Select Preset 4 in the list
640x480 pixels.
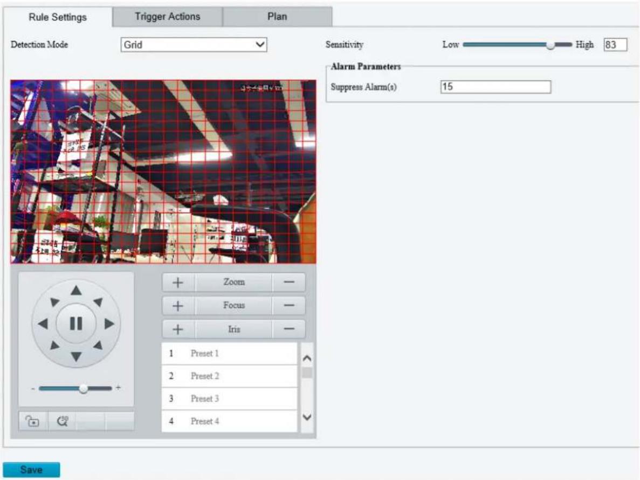coord(229,421)
